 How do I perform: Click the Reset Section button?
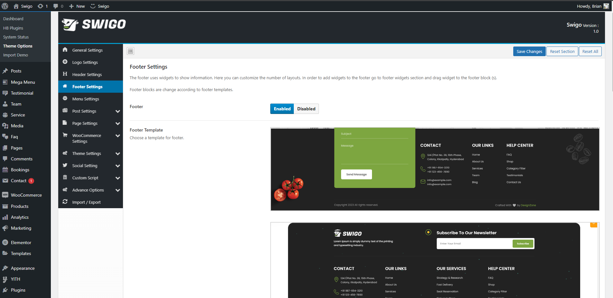point(562,51)
